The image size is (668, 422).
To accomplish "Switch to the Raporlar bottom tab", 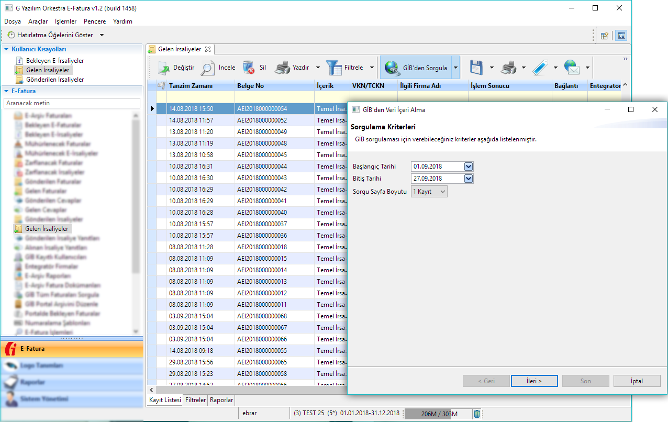I will pyautogui.click(x=221, y=400).
